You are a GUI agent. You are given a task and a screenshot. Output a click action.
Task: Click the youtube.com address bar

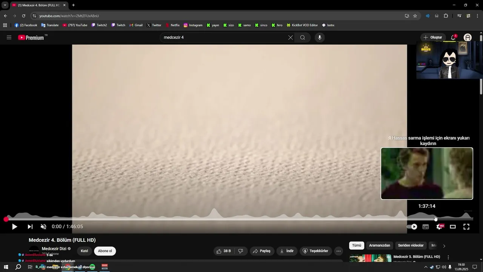(219, 16)
